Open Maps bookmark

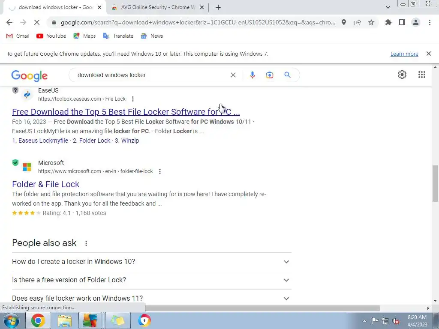click(x=84, y=36)
